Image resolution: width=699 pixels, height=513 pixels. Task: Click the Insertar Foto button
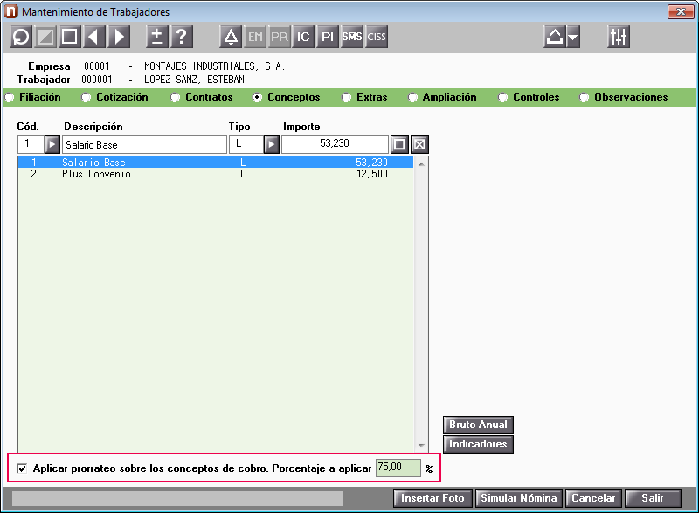pyautogui.click(x=433, y=498)
